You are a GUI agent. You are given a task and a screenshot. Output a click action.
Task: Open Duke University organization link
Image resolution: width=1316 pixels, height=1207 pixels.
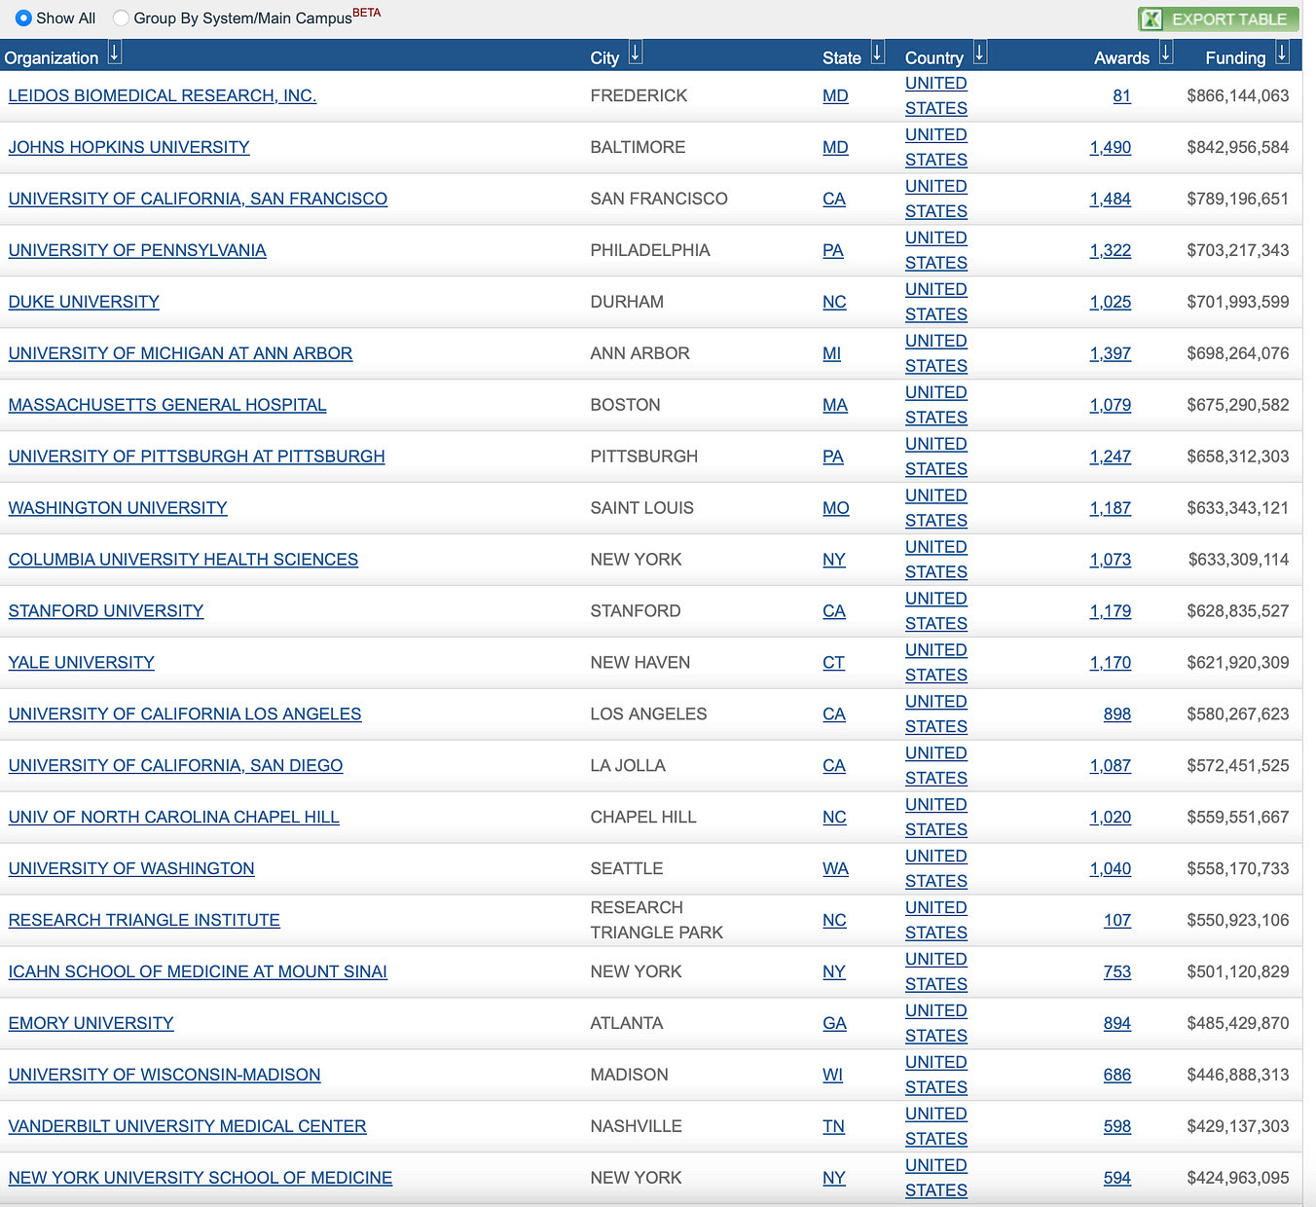[x=84, y=302]
